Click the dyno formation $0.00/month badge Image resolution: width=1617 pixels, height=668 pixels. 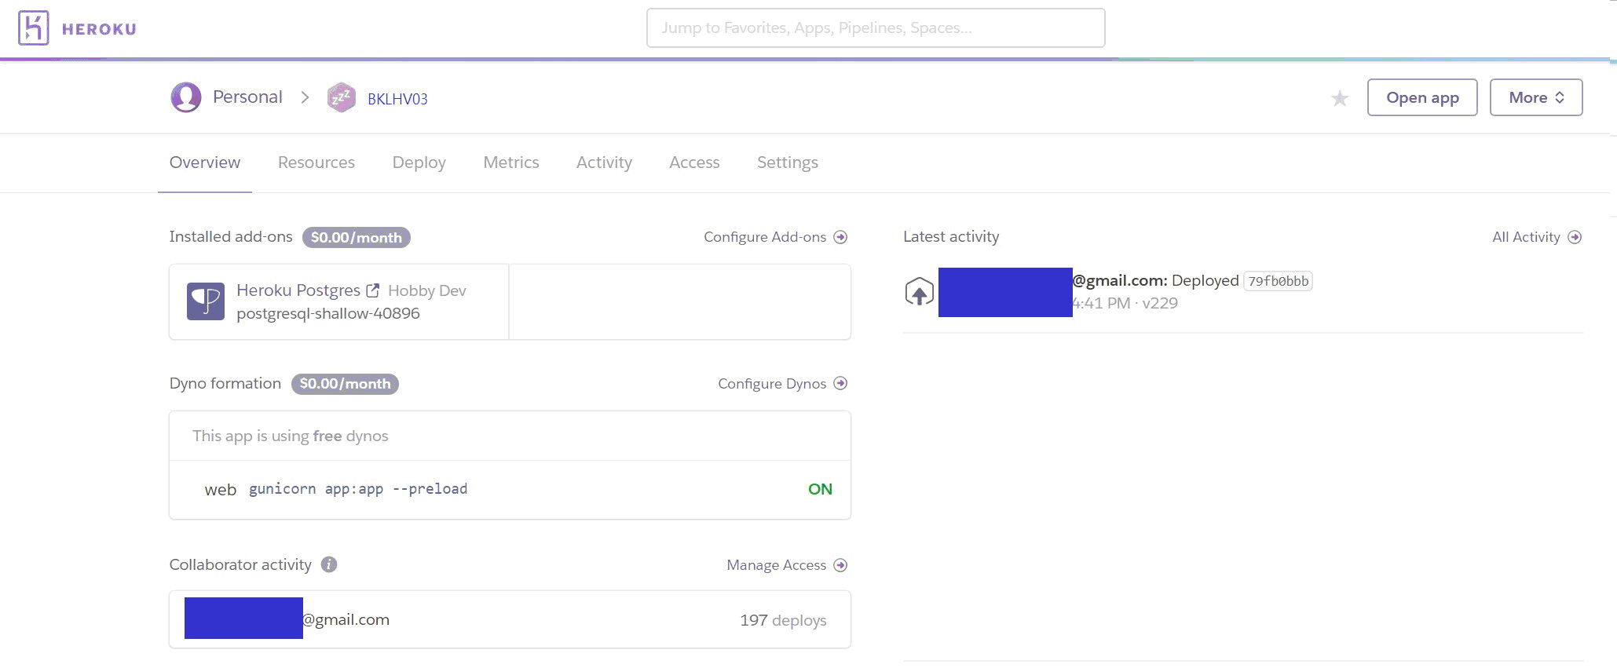click(345, 384)
